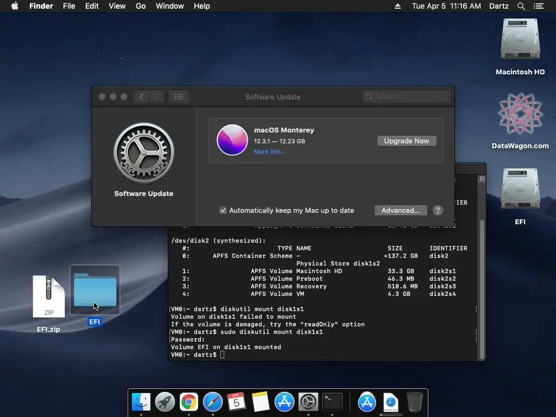Image resolution: width=556 pixels, height=417 pixels.
Task: Click '/dev/disk2 (synthesized):' line in Terminal
Action: coord(218,241)
